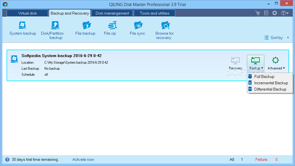Expand the Backup dropdown button
Screen dimensions: 295x166
255,63
